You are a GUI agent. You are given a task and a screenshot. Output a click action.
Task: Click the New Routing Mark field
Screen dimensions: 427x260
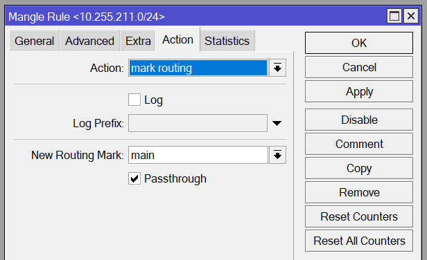click(x=198, y=155)
